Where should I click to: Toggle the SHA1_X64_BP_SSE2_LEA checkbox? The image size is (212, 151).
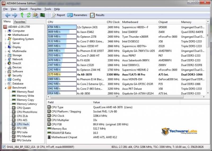click(4, 147)
